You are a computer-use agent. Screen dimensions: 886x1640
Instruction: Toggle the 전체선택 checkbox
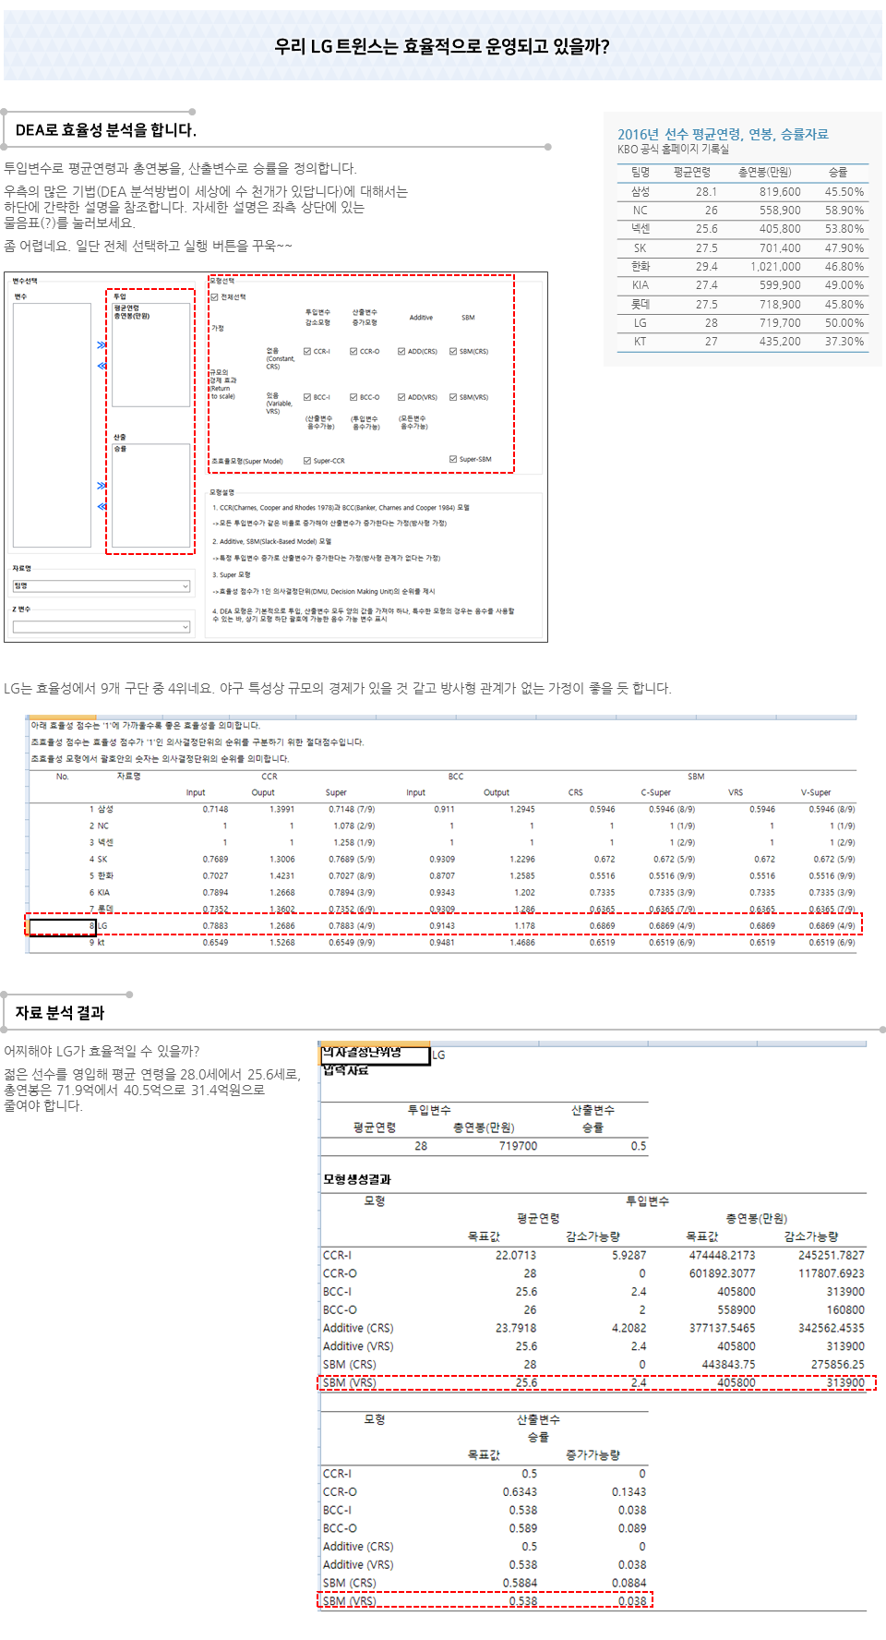[215, 297]
